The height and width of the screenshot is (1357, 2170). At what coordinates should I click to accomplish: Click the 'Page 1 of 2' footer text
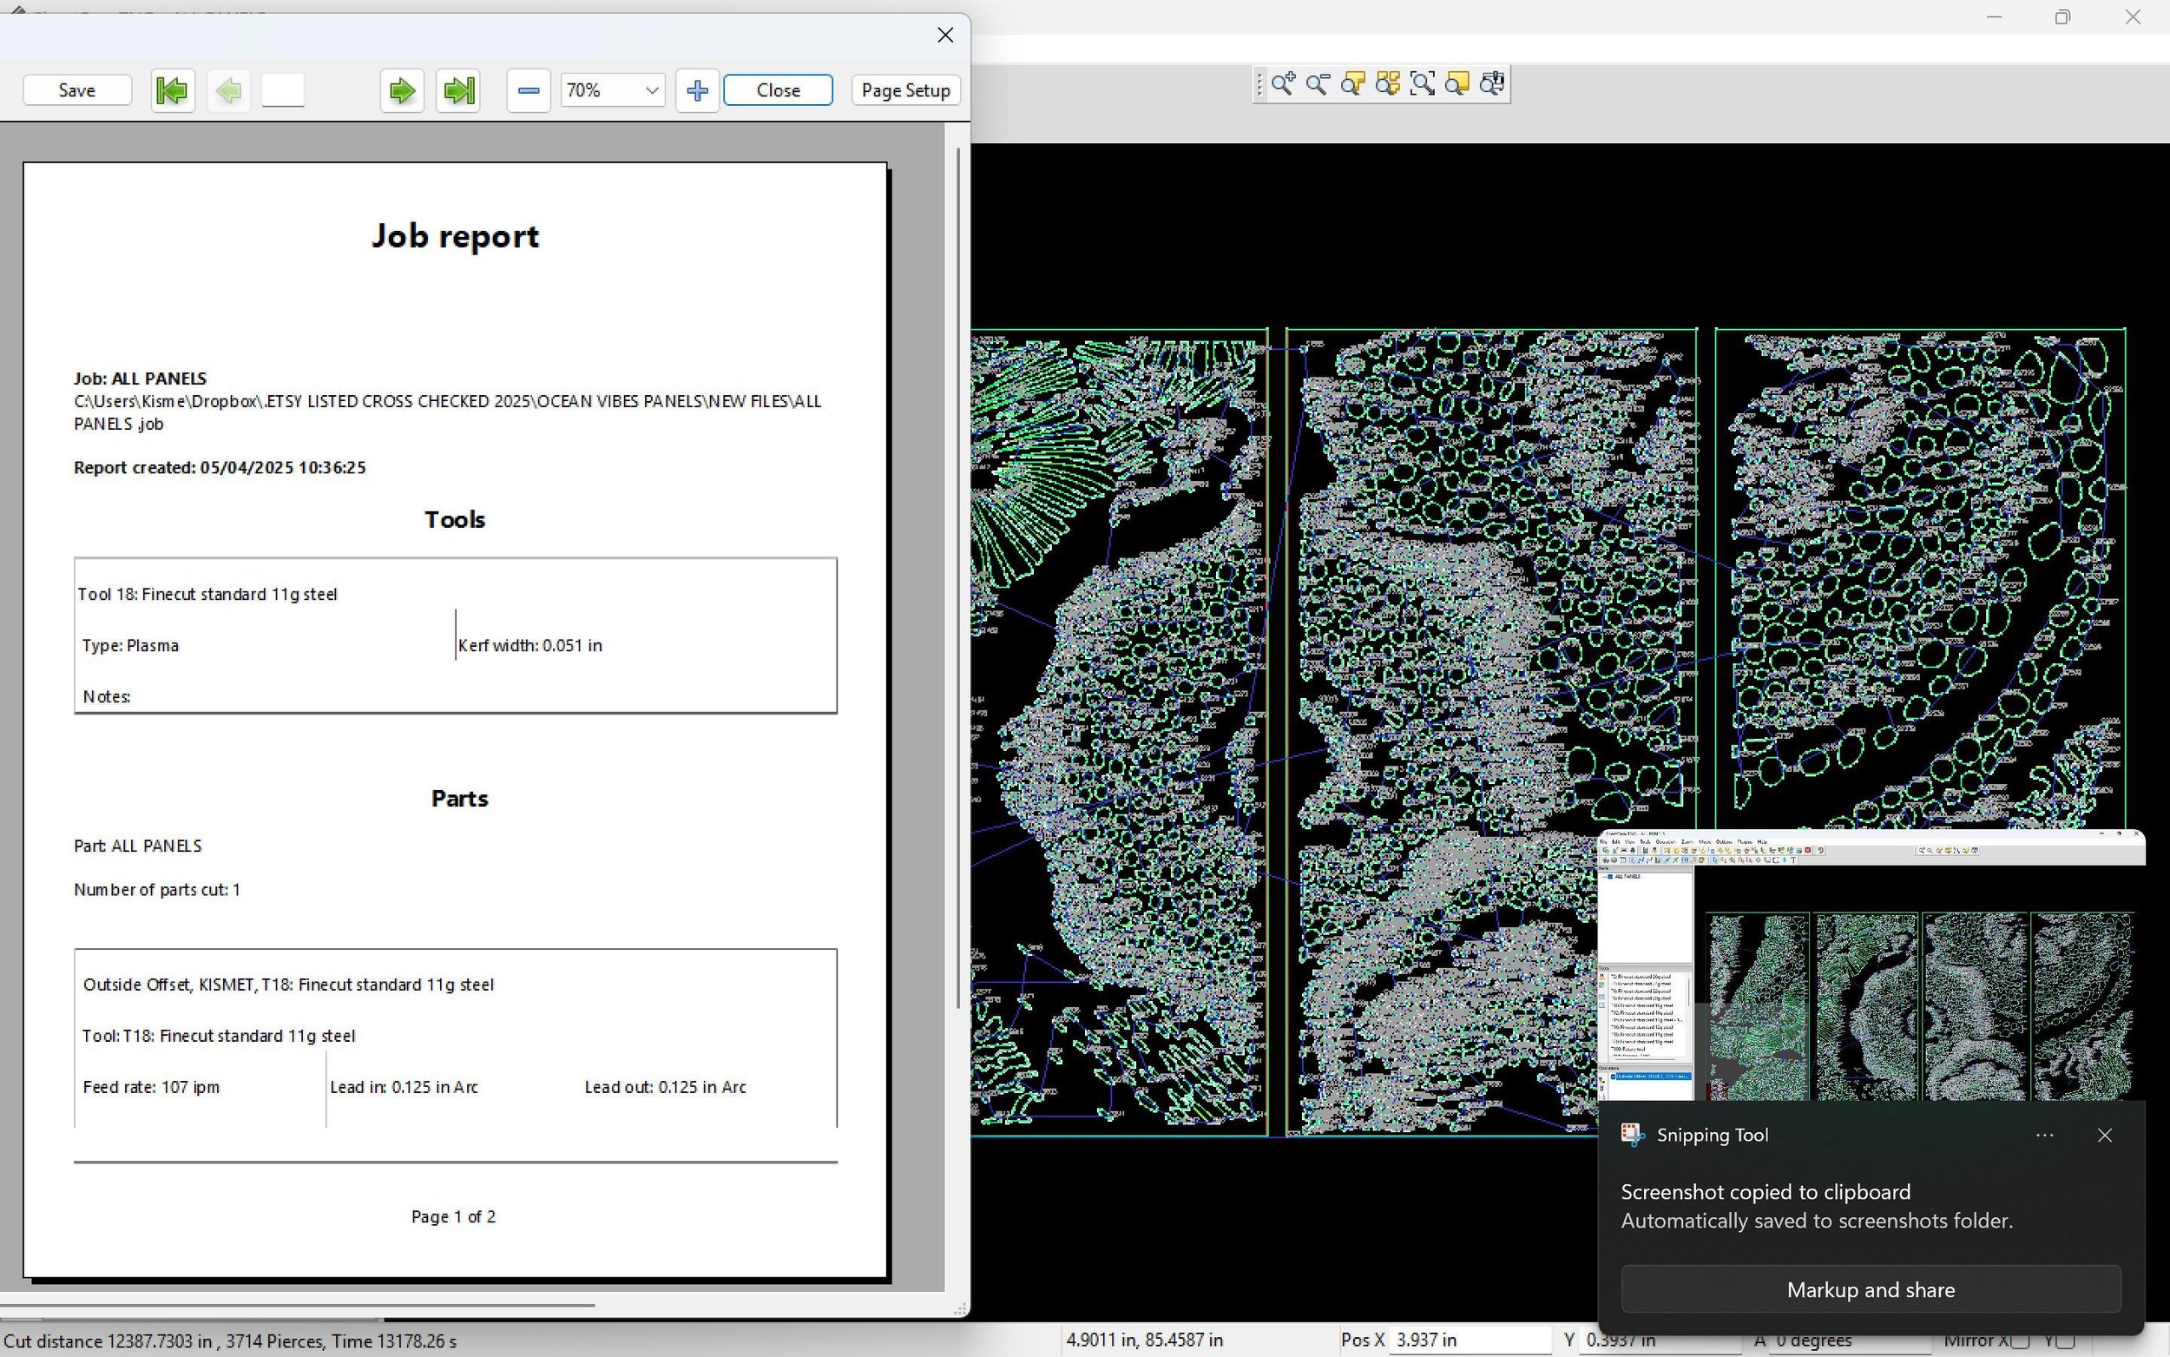tap(454, 1217)
